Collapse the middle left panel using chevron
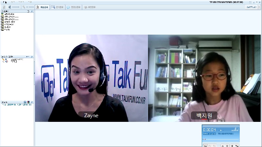262x147 pixels. (x=32, y=57)
